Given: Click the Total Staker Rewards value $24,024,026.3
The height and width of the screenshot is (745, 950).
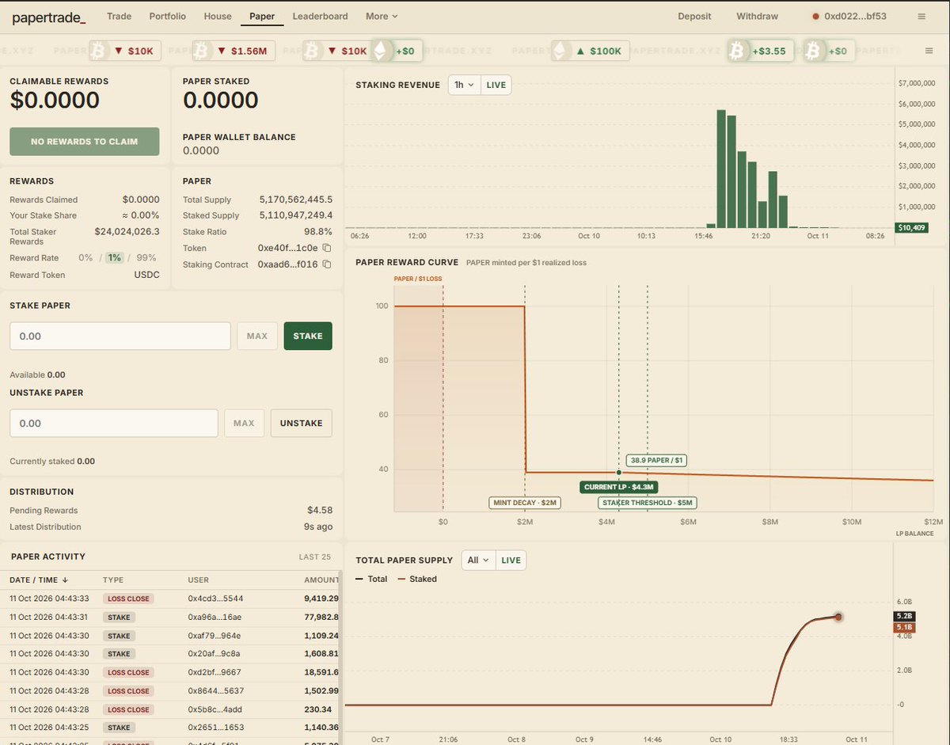Looking at the screenshot, I should tap(127, 232).
